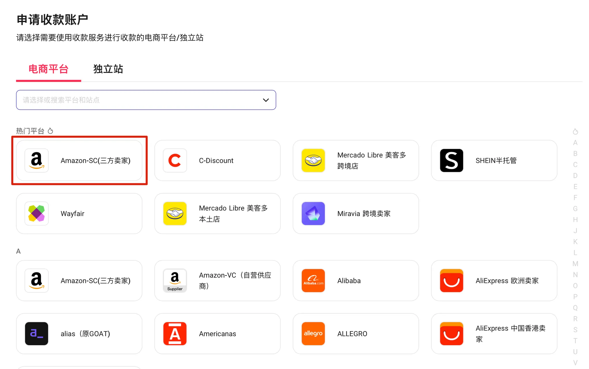Viewport: 589px width, 369px height.
Task: Select Mercado Libre 美客多跨境店 card
Action: 355,161
